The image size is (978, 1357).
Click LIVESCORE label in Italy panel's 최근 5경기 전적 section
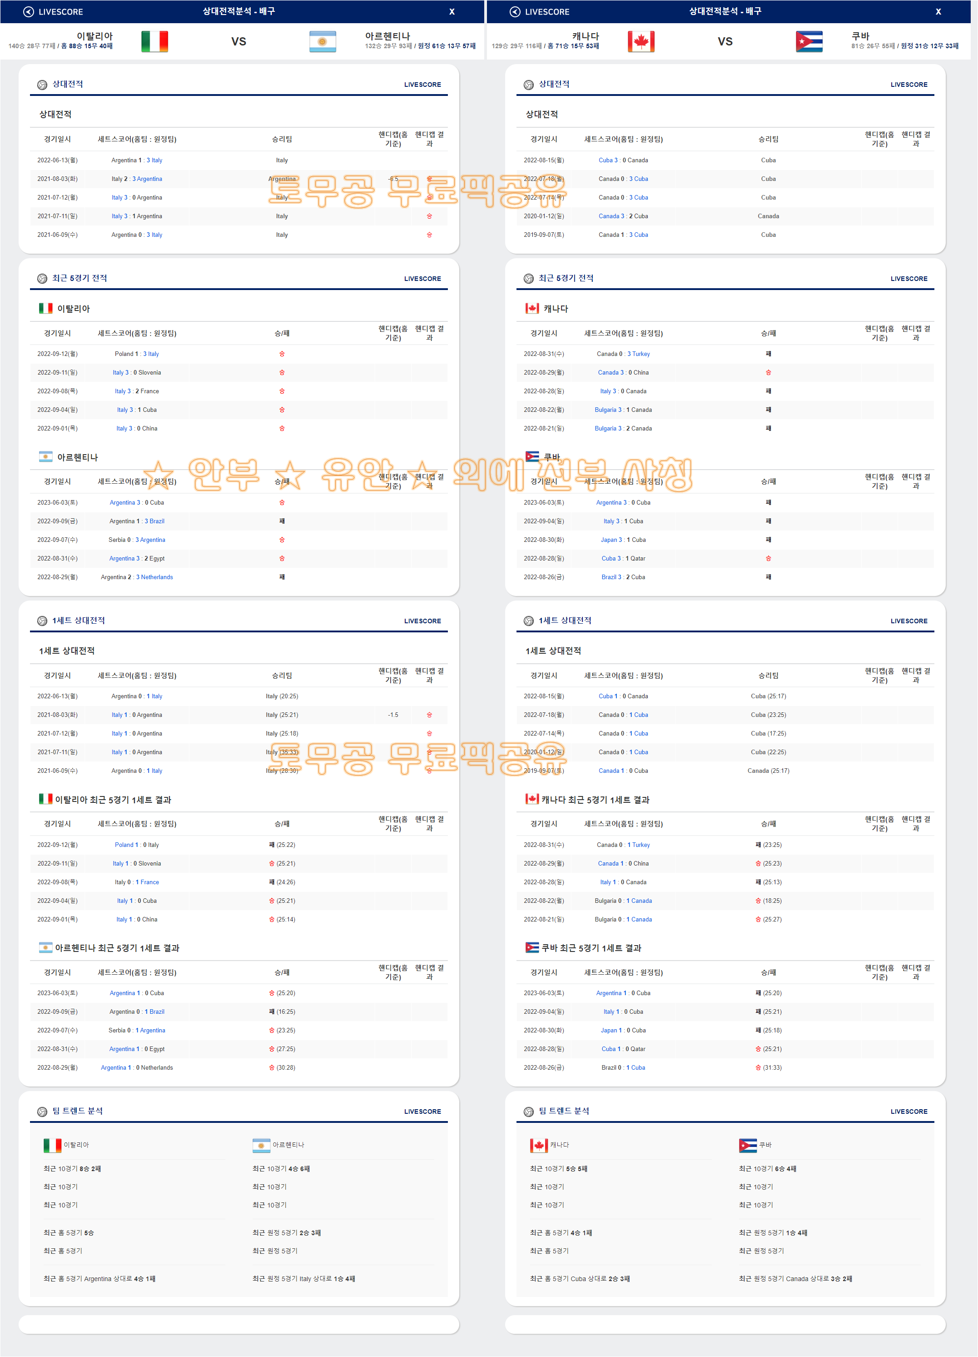(x=422, y=279)
